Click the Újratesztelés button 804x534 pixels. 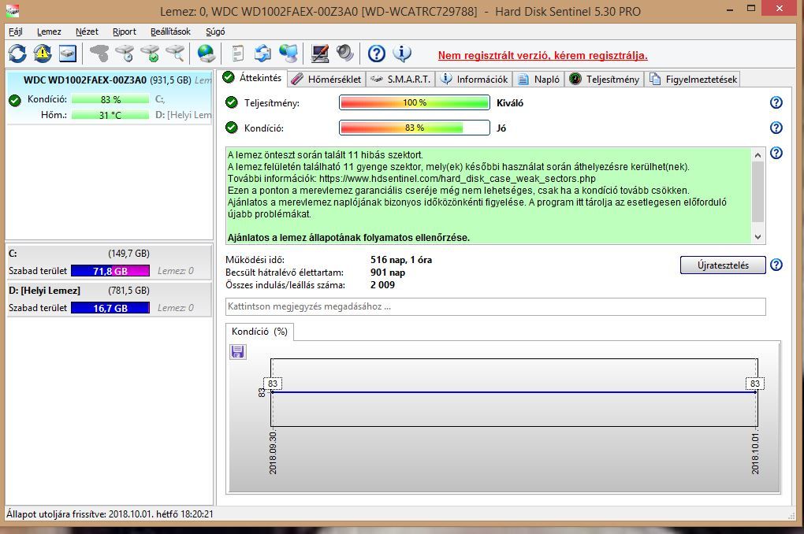[x=723, y=265]
